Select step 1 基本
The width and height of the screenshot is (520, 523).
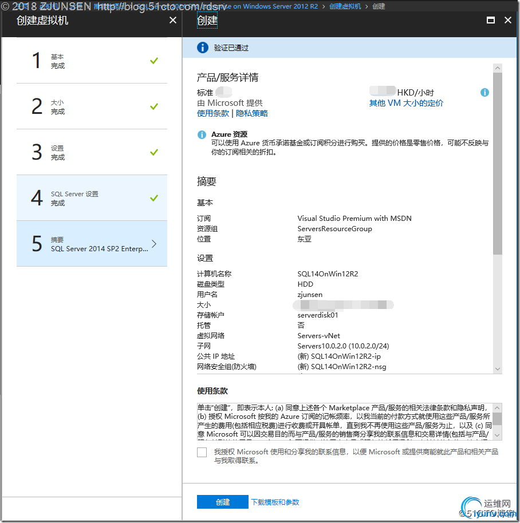(x=92, y=61)
